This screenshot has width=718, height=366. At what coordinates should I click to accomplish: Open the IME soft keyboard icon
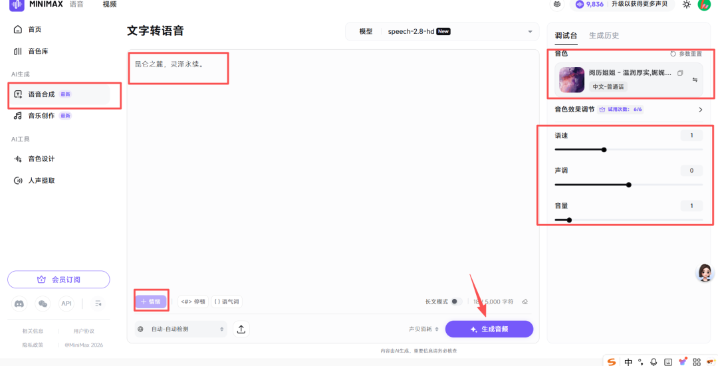coord(668,362)
